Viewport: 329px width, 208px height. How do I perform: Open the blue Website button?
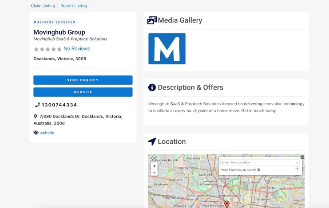pyautogui.click(x=83, y=92)
